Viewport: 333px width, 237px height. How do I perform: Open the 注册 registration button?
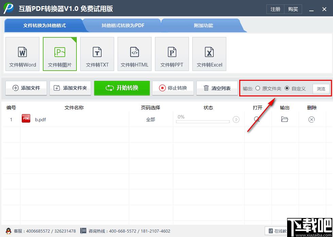pos(275,9)
